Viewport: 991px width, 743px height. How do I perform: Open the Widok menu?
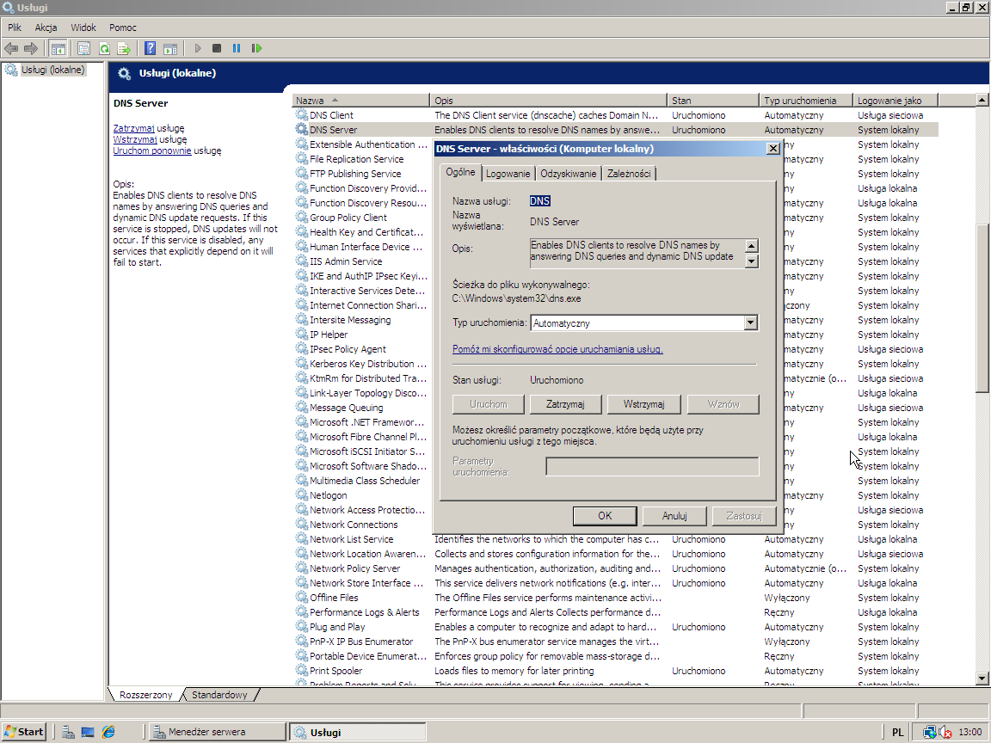click(83, 28)
